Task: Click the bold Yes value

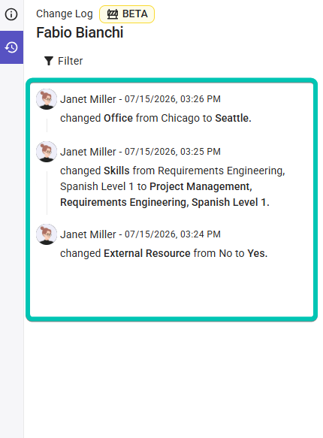Action: (x=258, y=253)
